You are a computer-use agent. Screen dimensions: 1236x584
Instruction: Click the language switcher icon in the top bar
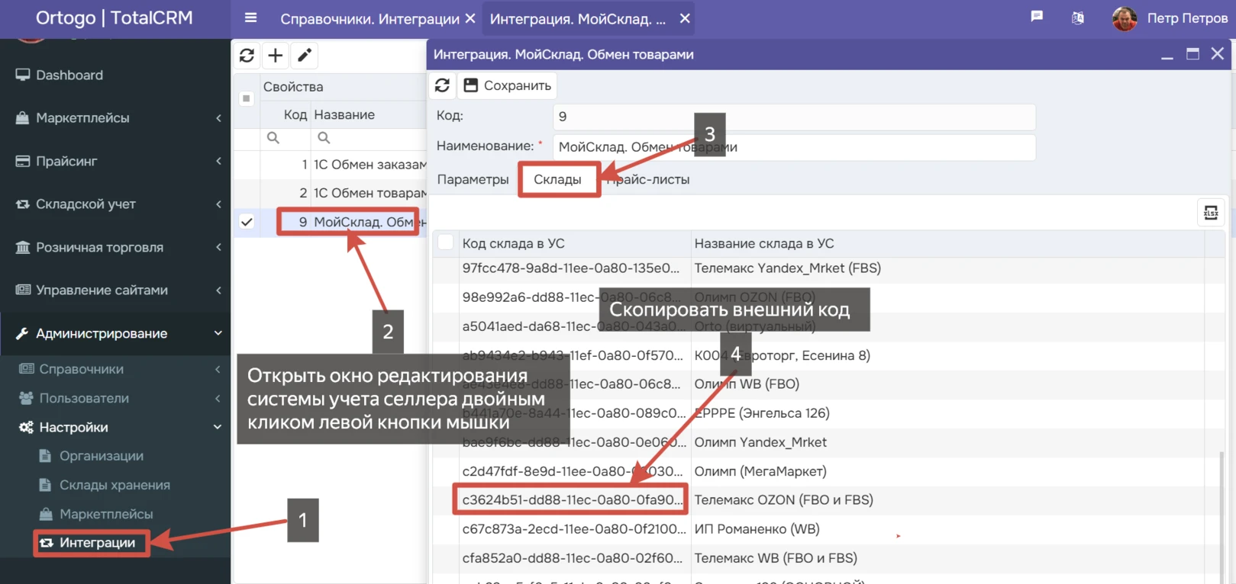(1078, 18)
